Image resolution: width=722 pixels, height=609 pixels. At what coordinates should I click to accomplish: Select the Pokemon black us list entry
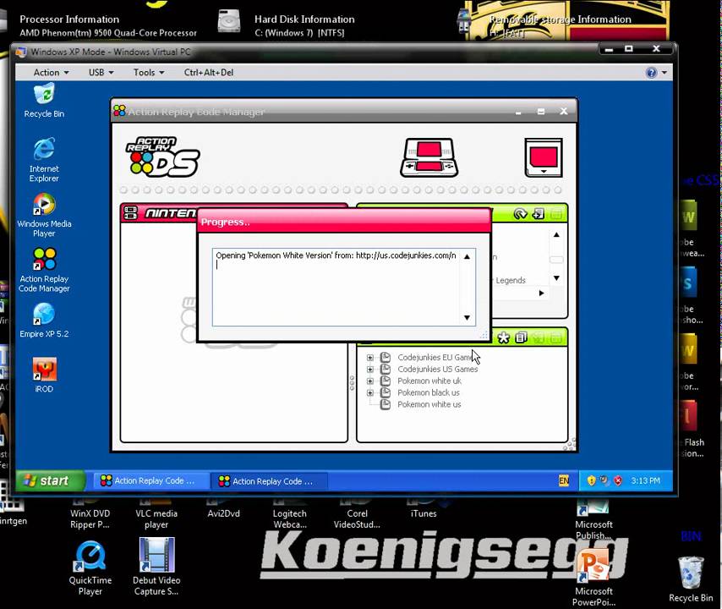[x=429, y=392]
